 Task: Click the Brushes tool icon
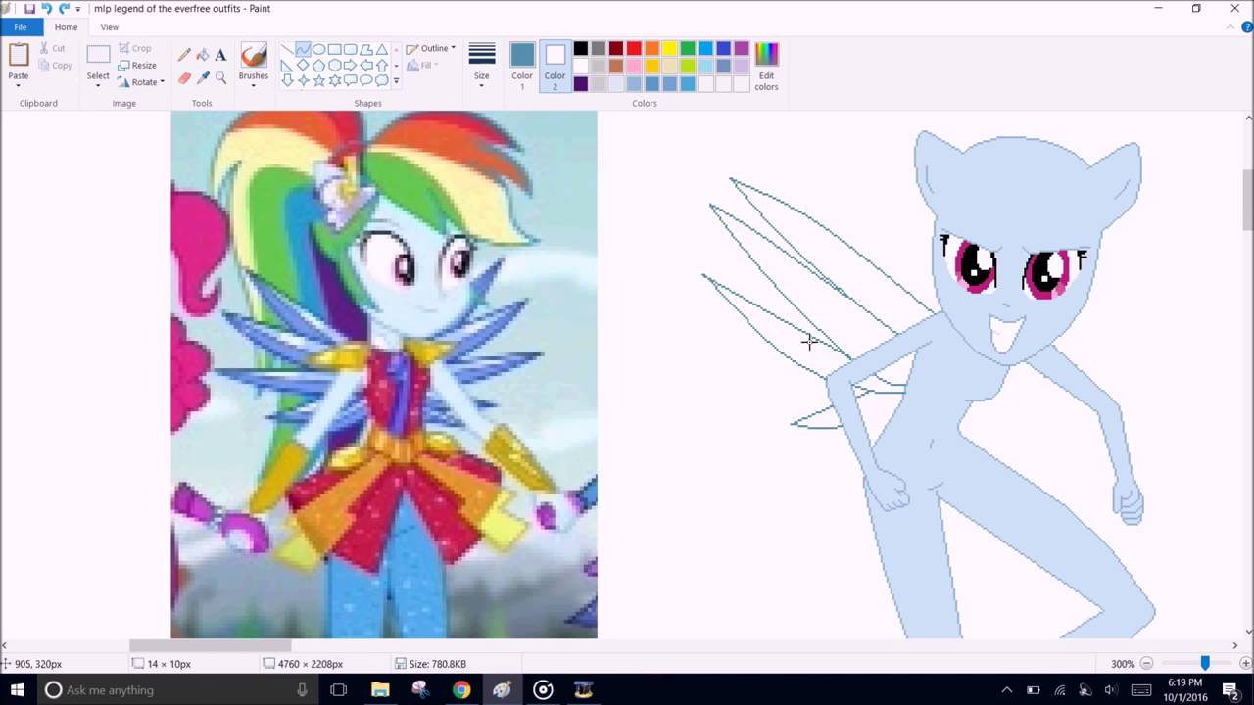(254, 55)
